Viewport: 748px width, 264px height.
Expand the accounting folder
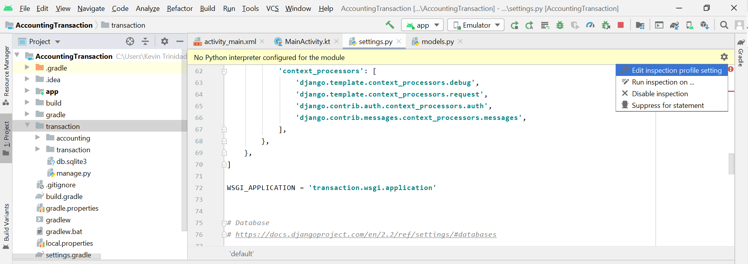tap(37, 137)
